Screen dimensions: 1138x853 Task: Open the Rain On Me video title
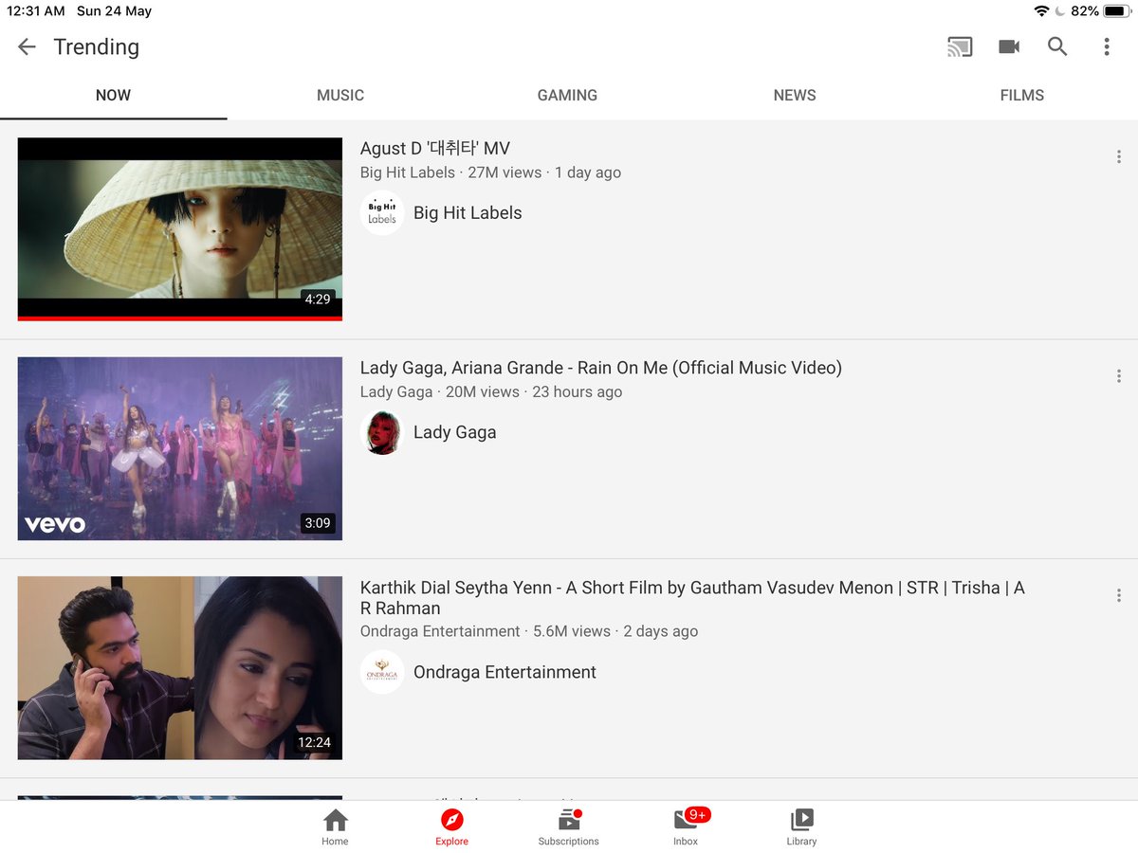pos(601,368)
